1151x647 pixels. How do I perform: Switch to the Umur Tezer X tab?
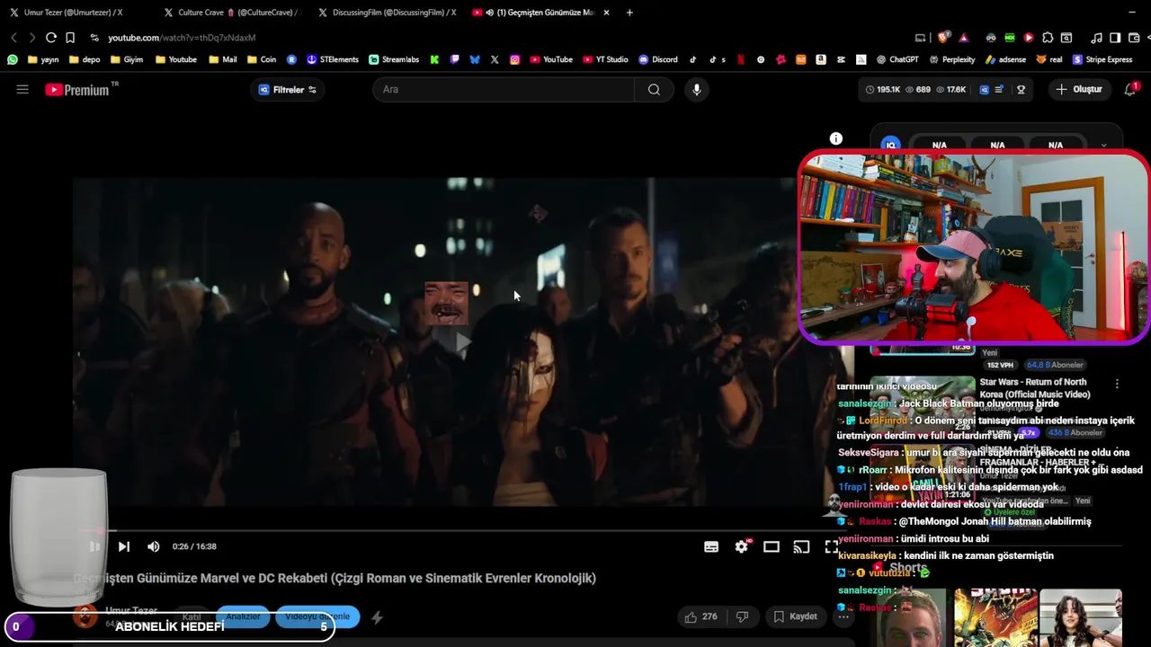tap(72, 13)
